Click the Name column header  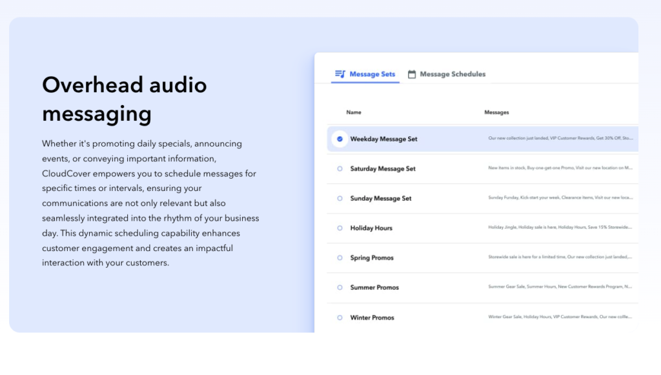[x=354, y=112]
